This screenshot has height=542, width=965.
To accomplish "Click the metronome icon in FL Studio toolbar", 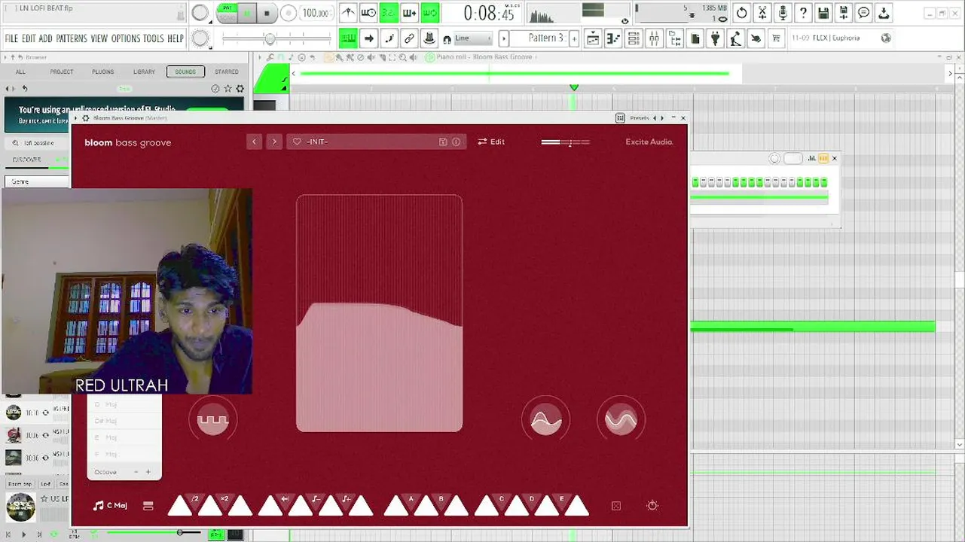I will point(348,13).
